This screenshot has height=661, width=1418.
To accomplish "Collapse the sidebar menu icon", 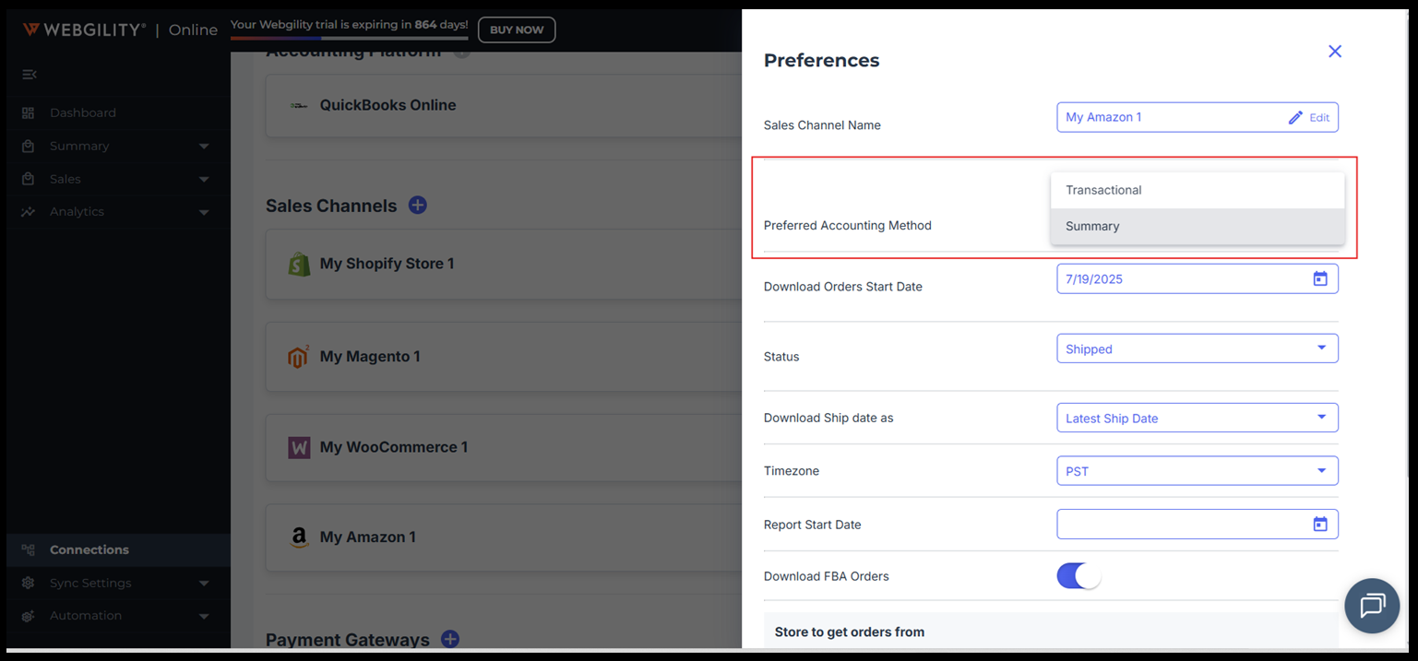I will [29, 75].
